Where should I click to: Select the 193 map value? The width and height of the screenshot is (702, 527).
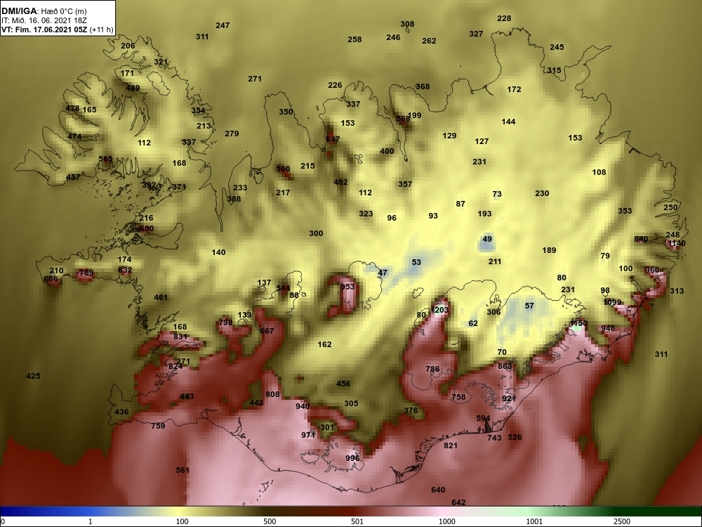(484, 214)
